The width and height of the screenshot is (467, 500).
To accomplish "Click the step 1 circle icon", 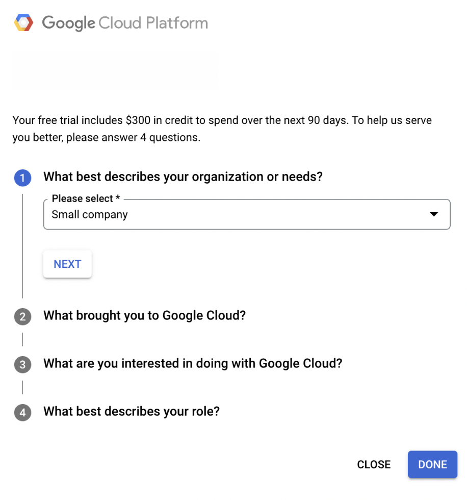I will point(22,178).
